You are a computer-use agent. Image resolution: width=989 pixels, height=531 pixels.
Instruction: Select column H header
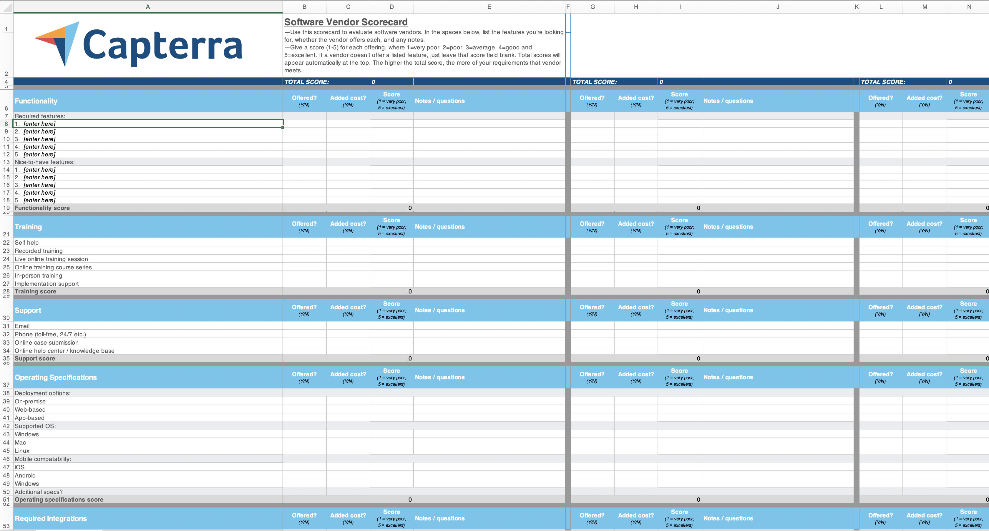tap(636, 6)
